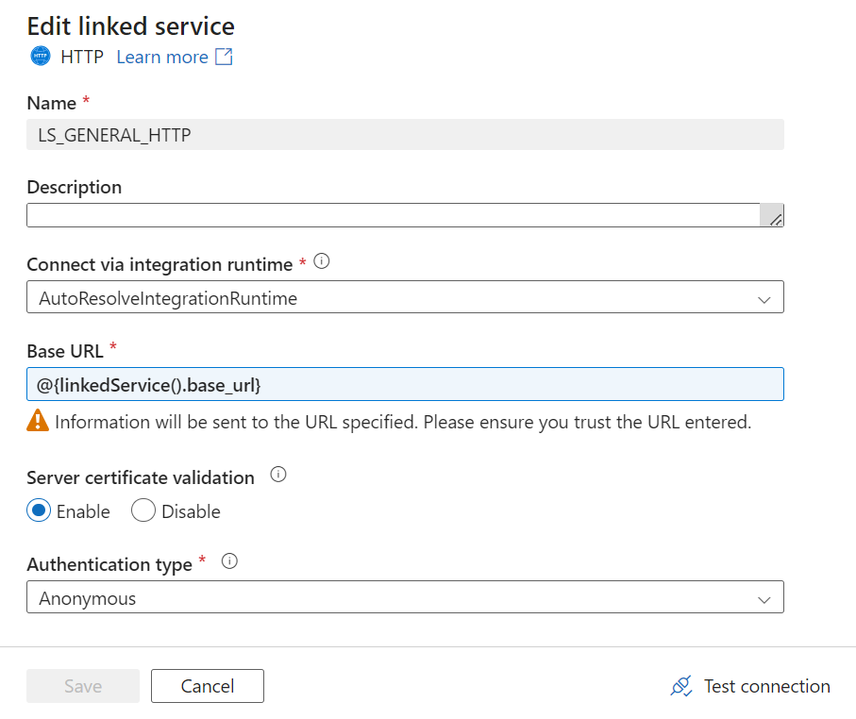Image resolution: width=856 pixels, height=719 pixels.
Task: Focus the Base URL input field
Action: click(x=405, y=384)
